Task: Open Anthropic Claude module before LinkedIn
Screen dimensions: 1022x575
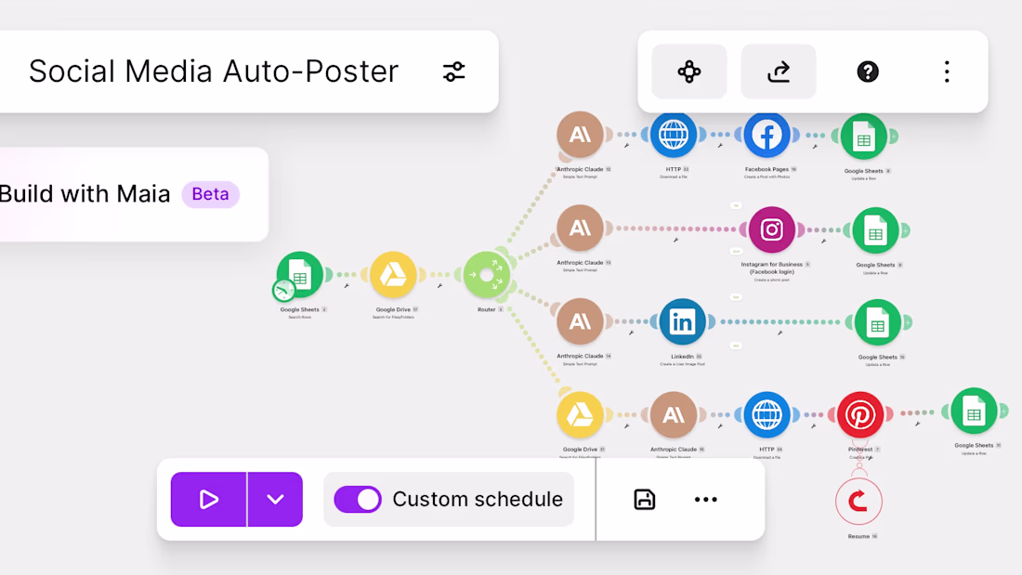Action: 580,321
